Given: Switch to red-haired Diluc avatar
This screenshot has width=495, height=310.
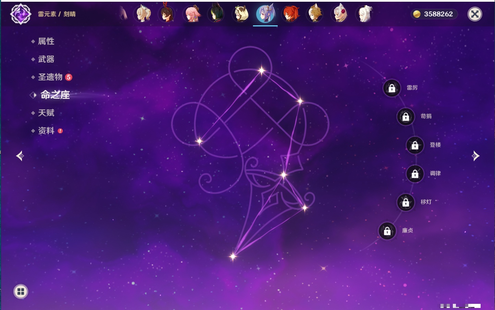Looking at the screenshot, I should click(291, 14).
